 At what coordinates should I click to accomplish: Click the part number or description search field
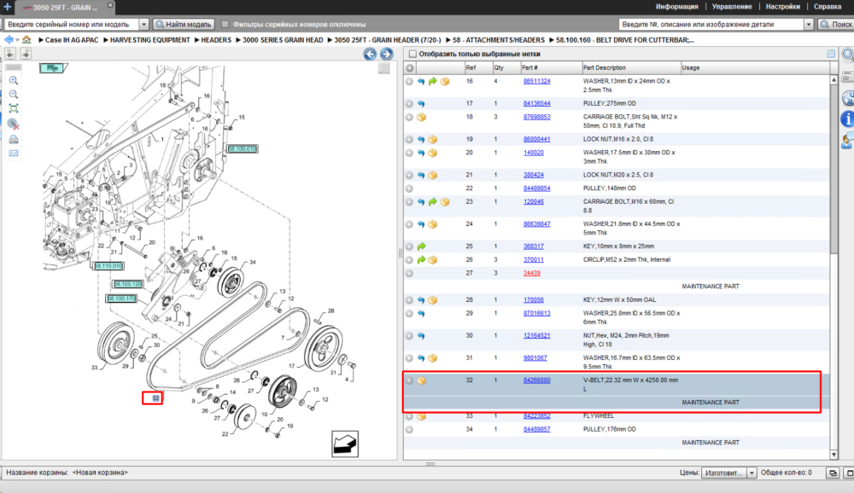711,24
